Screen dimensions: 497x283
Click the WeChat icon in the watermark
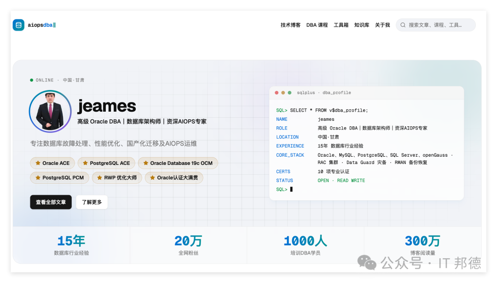(367, 262)
